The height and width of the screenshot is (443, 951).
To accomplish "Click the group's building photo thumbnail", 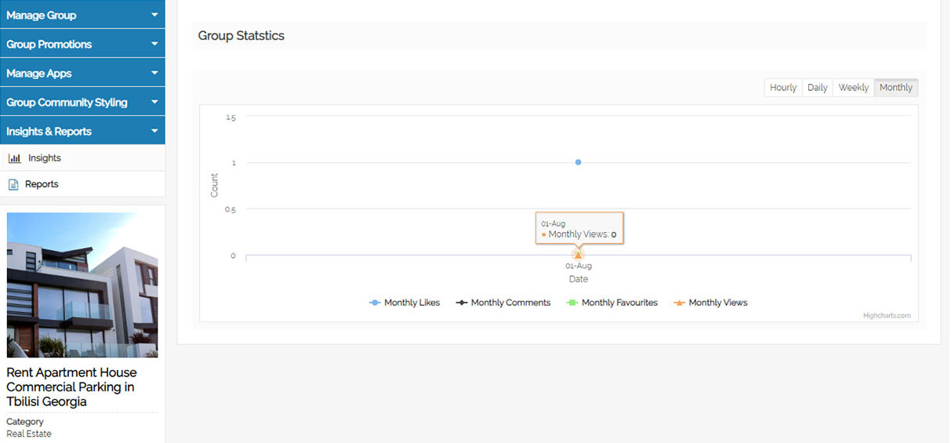I will tap(82, 285).
